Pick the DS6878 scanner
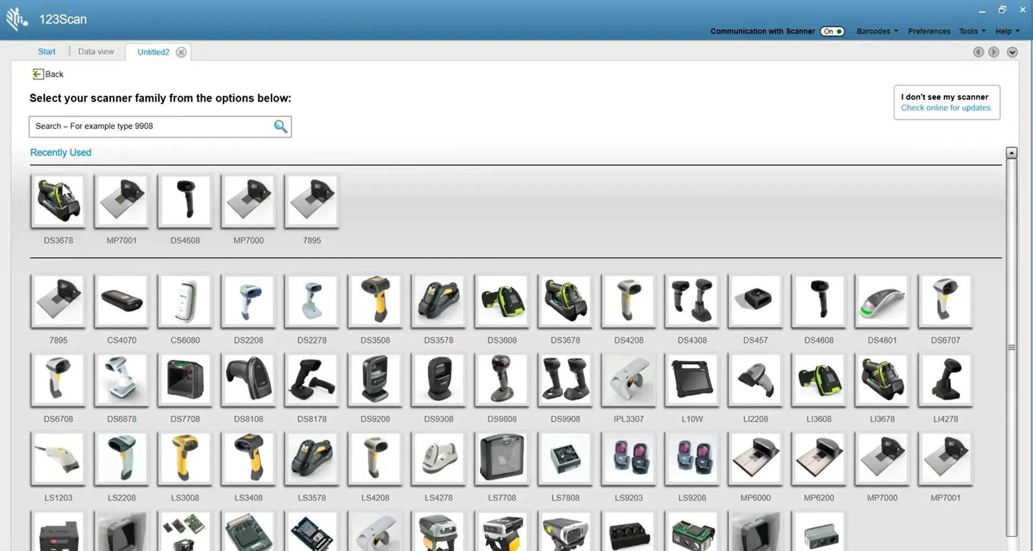This screenshot has width=1033, height=551. (121, 380)
